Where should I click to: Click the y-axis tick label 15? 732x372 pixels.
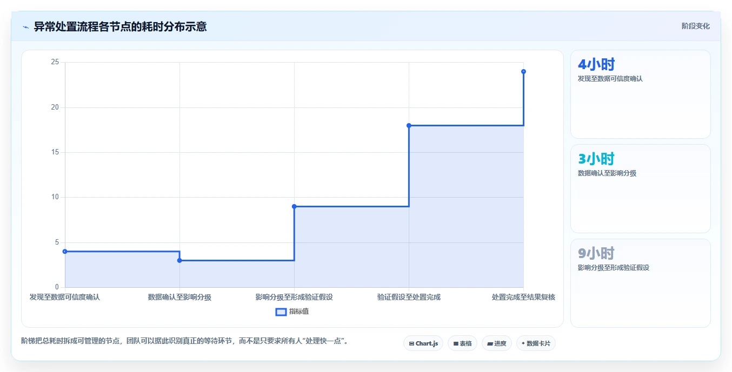coord(55,152)
